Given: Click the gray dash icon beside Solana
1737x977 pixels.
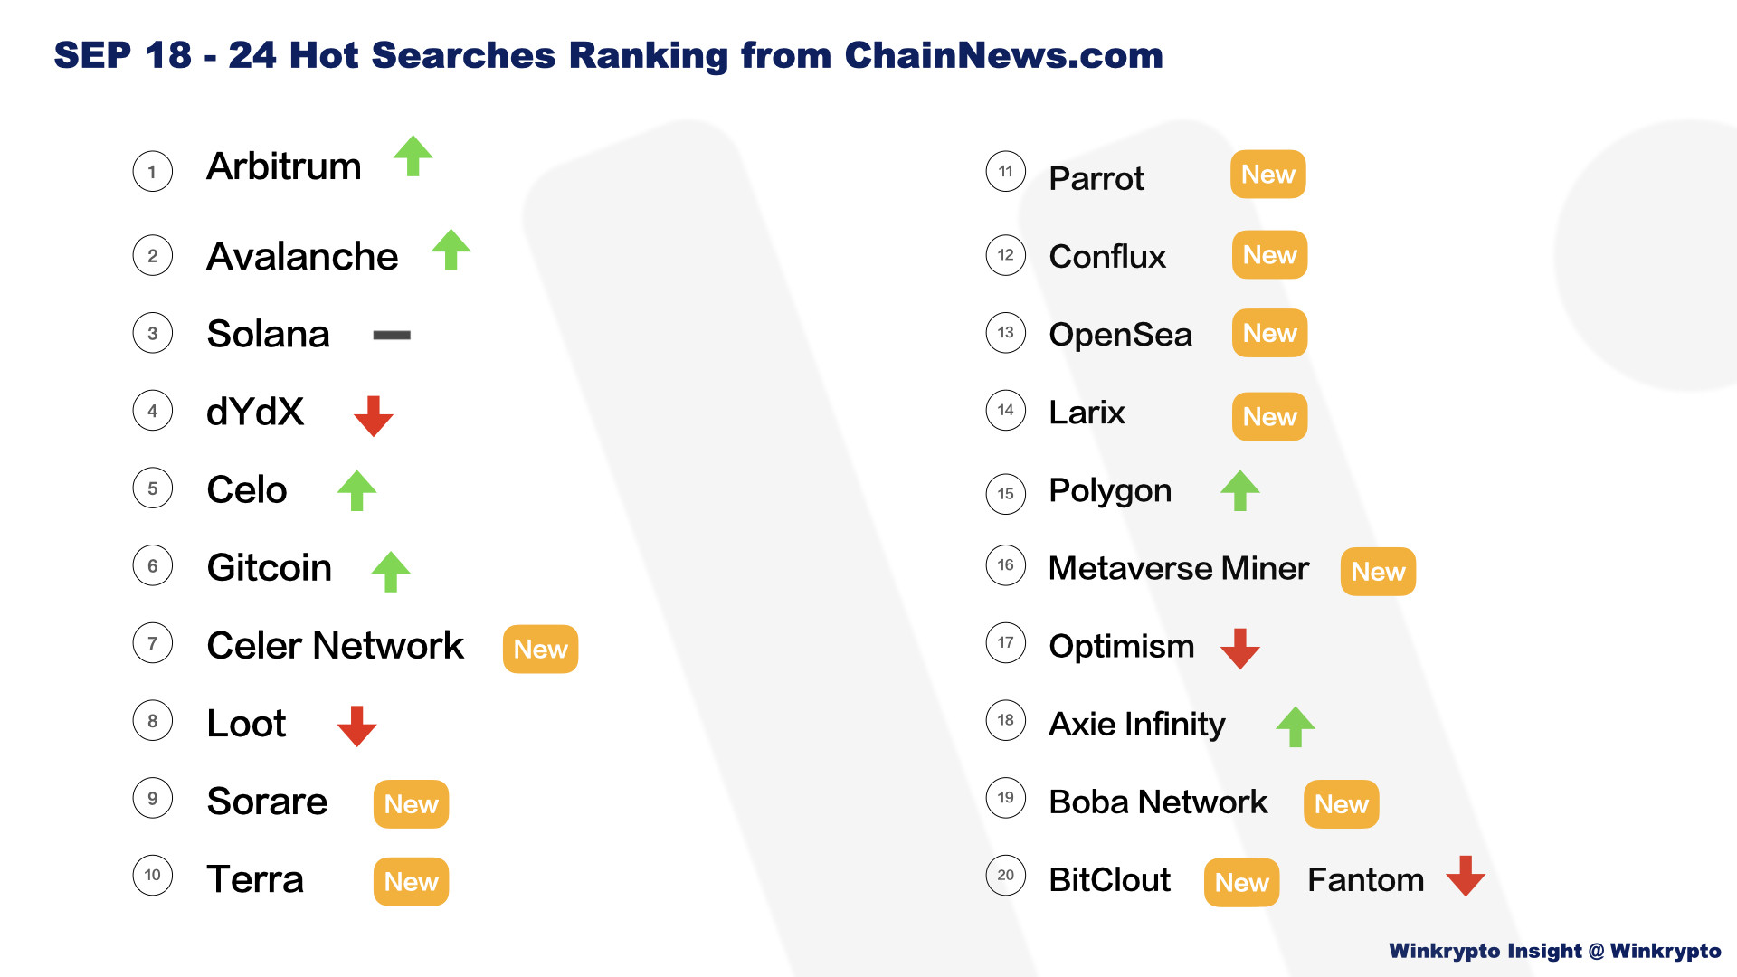Looking at the screenshot, I should (392, 335).
